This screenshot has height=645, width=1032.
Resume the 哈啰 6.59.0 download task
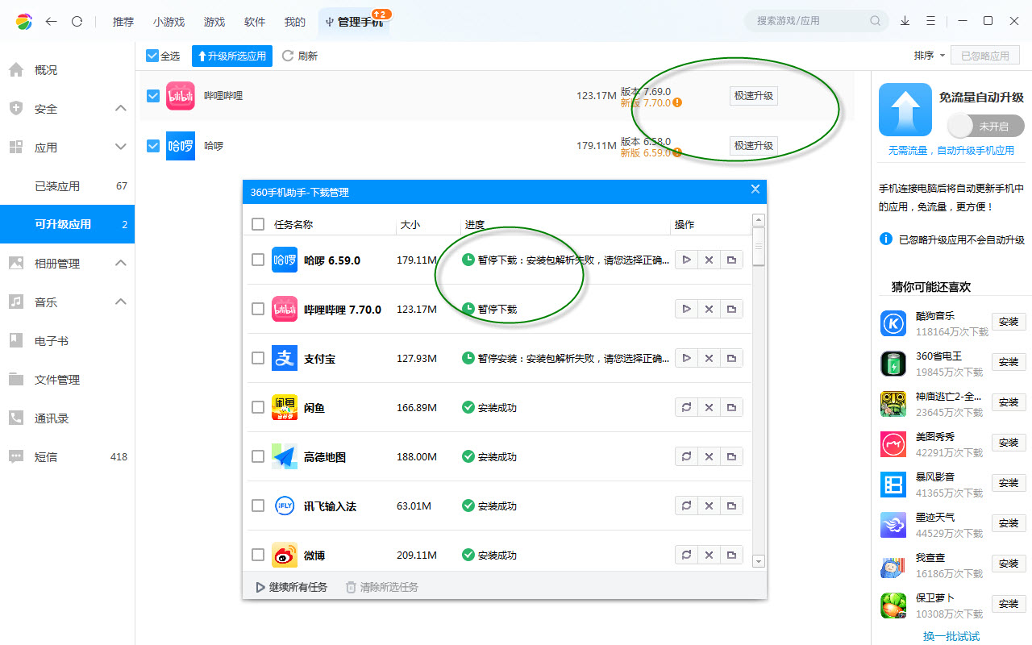coord(686,260)
